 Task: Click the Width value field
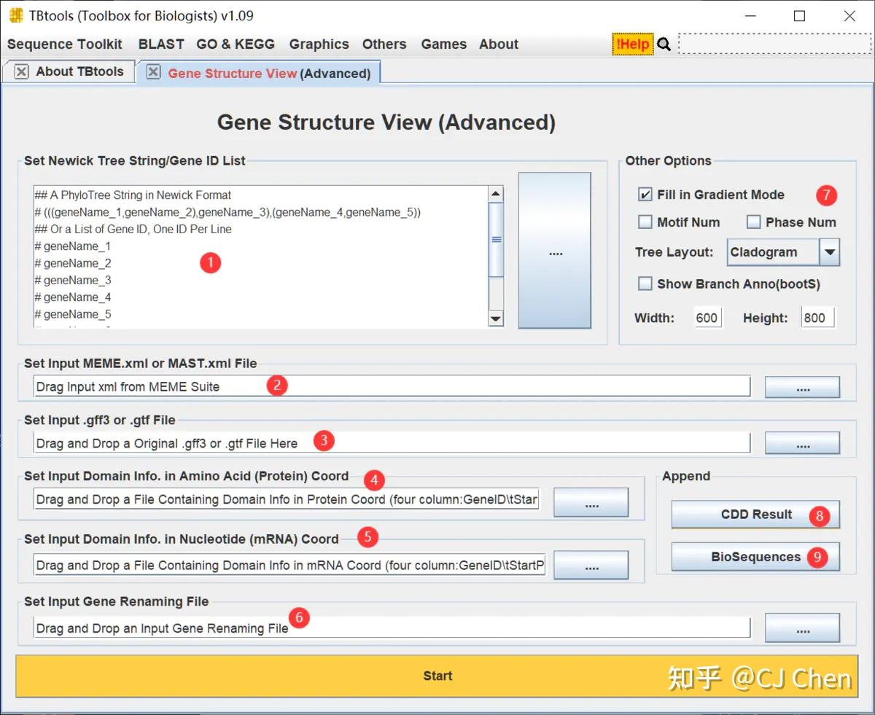coord(707,317)
